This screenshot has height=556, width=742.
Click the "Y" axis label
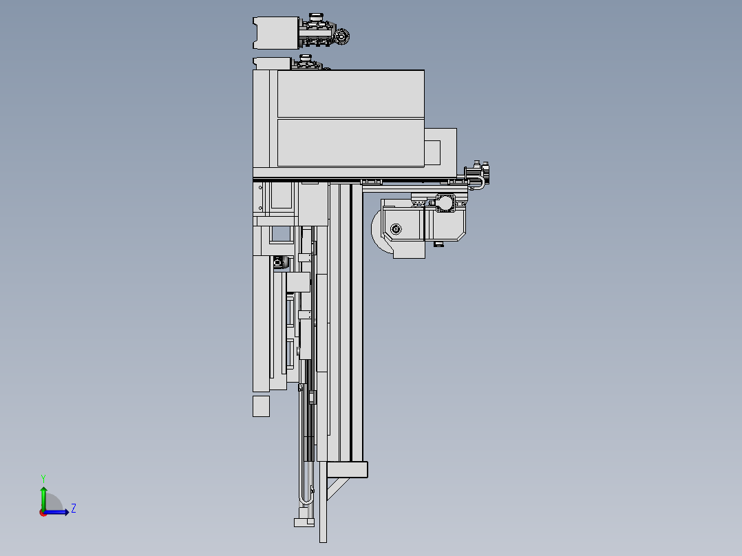pyautogui.click(x=43, y=478)
